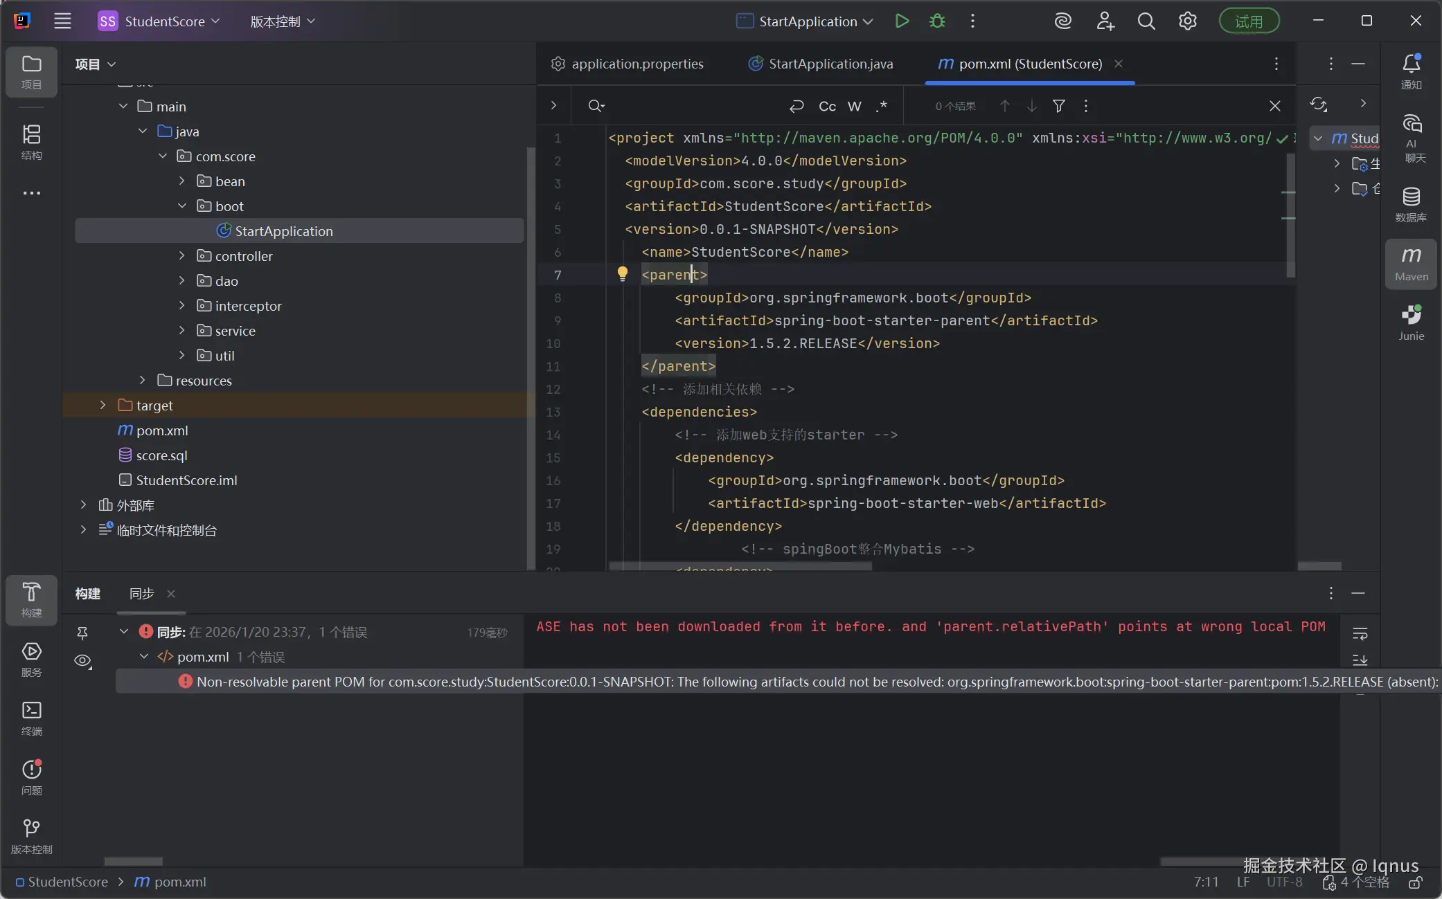
Task: Run StartApplication with the green play button
Action: 901,21
